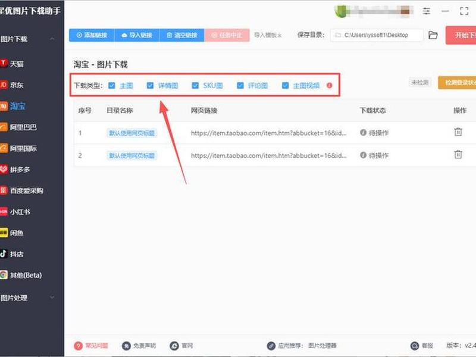The image size is (476, 357).
Task: Click the row 2 taobao URL
Action: pyautogui.click(x=268, y=155)
